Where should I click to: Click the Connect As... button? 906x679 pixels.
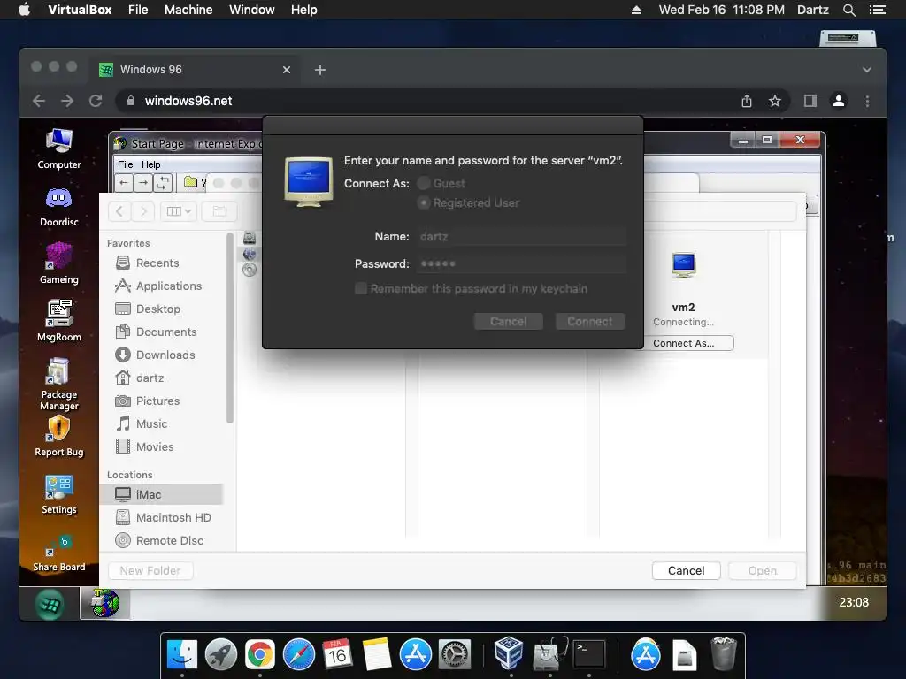[684, 343]
